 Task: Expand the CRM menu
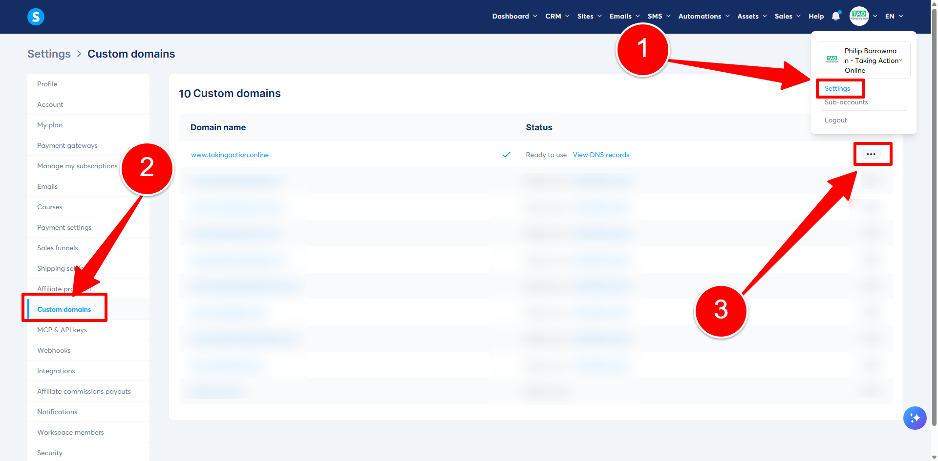pyautogui.click(x=557, y=16)
